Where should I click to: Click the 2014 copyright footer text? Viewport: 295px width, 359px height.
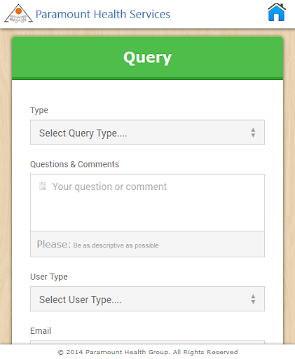148,352
